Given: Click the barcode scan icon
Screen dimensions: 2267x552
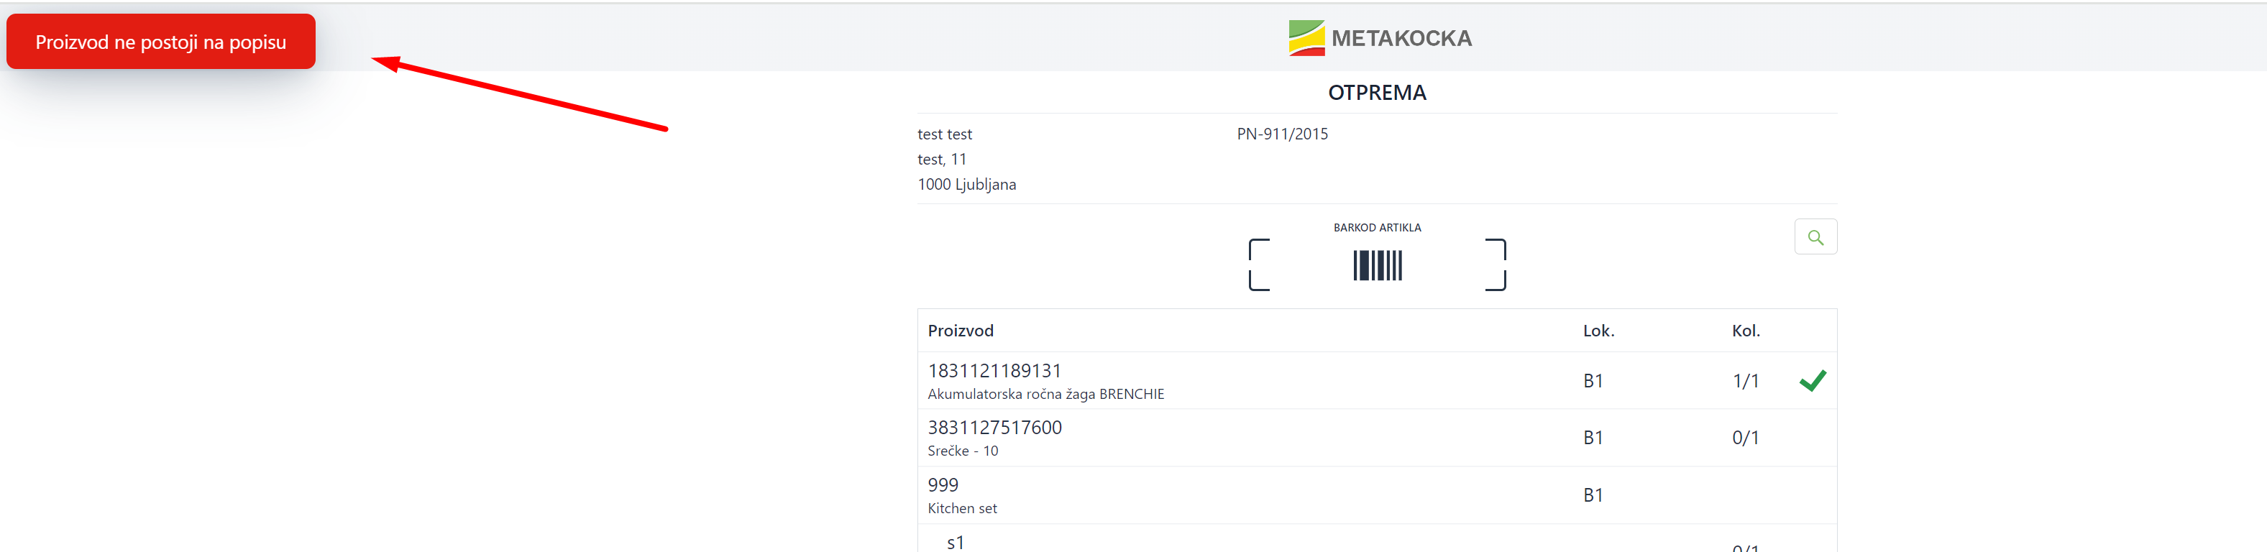Looking at the screenshot, I should point(1378,265).
